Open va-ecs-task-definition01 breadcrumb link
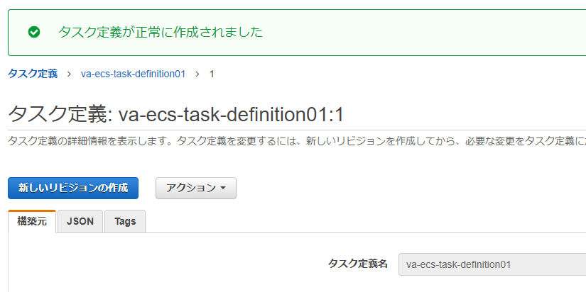Screen dimensions: 586x292 (133, 74)
